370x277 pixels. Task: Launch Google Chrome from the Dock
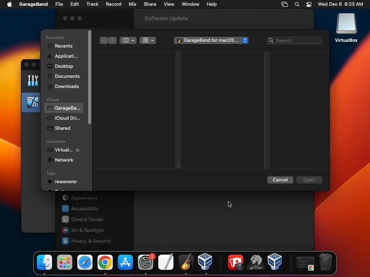[x=105, y=262]
